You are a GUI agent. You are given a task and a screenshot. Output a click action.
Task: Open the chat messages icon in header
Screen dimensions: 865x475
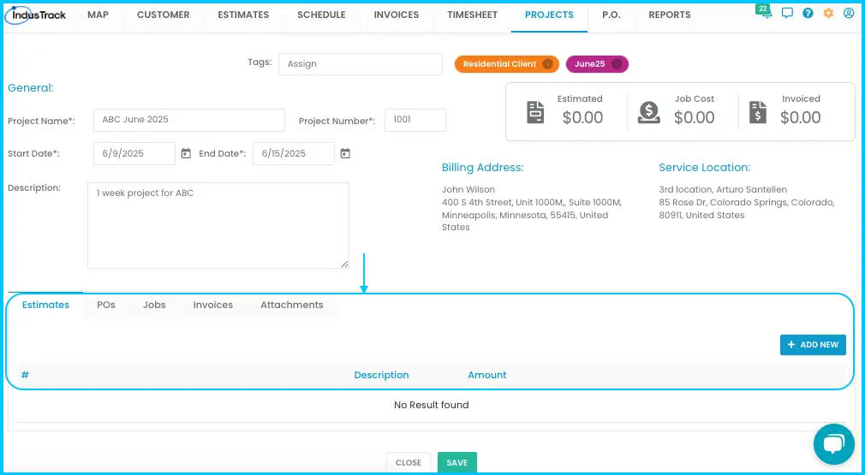pyautogui.click(x=787, y=13)
